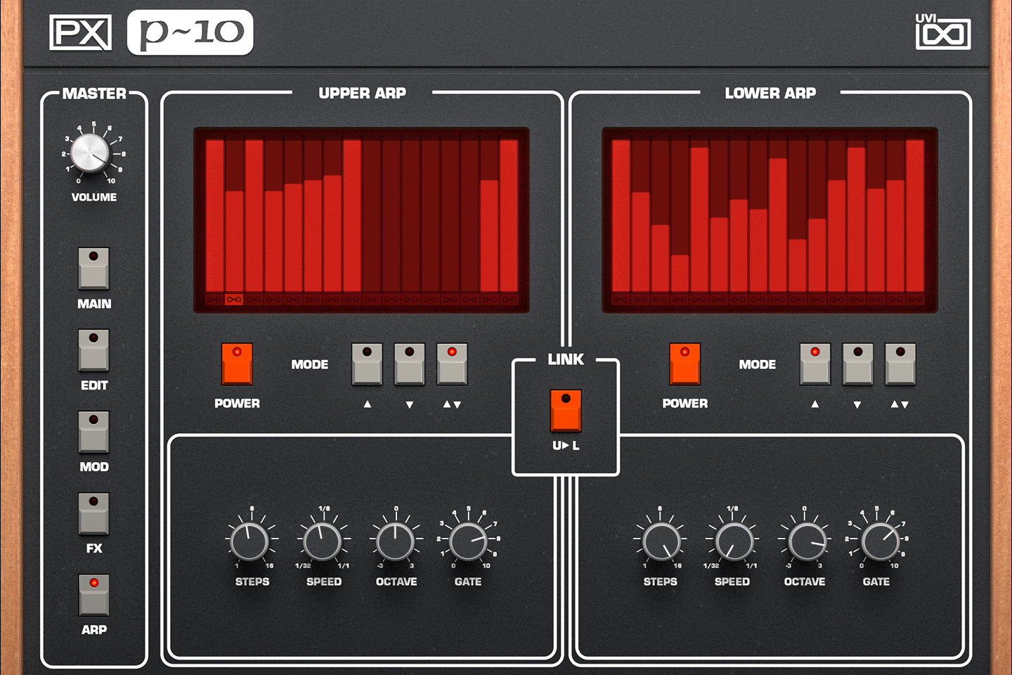Screen dimensions: 1012x675
Task: Toggle Upper ARP power switch
Action: pos(237,364)
